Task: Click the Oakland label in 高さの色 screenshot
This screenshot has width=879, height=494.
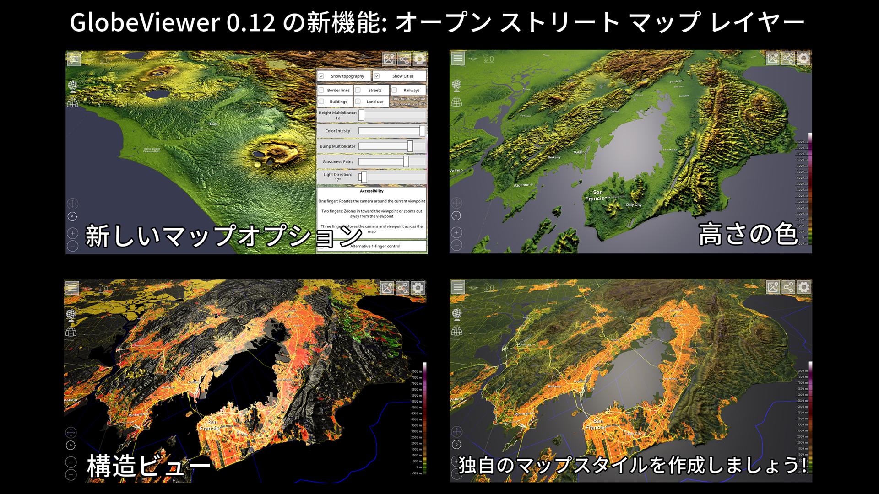Action: [x=580, y=152]
